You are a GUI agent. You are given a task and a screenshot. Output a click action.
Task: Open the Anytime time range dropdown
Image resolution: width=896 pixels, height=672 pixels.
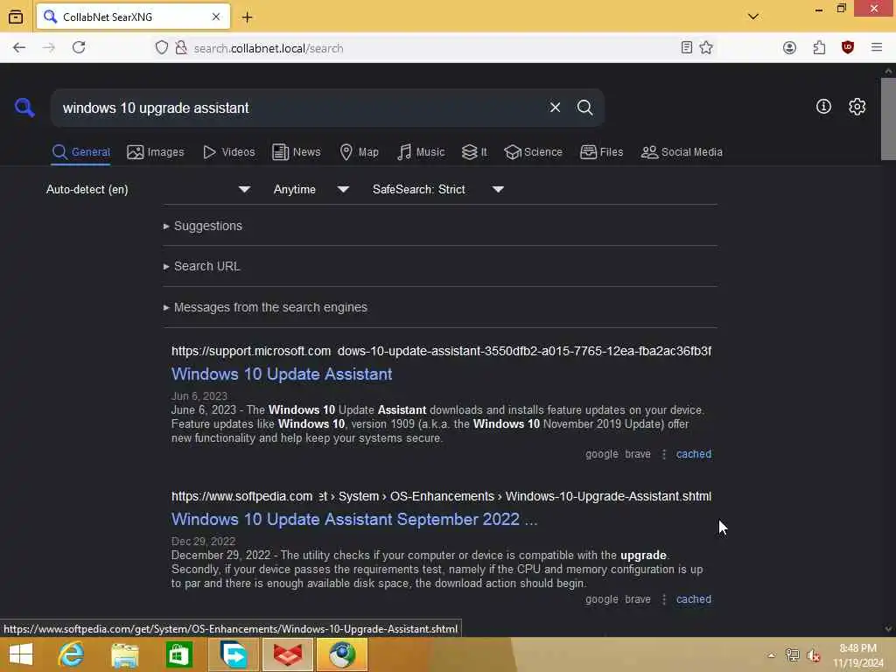(311, 189)
